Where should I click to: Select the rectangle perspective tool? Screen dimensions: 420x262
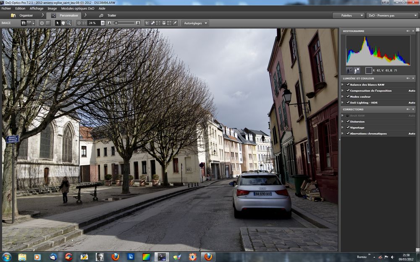pos(169,23)
